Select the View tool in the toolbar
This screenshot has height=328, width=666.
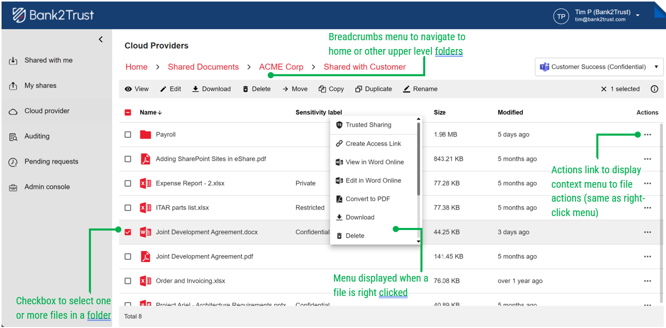coord(136,89)
